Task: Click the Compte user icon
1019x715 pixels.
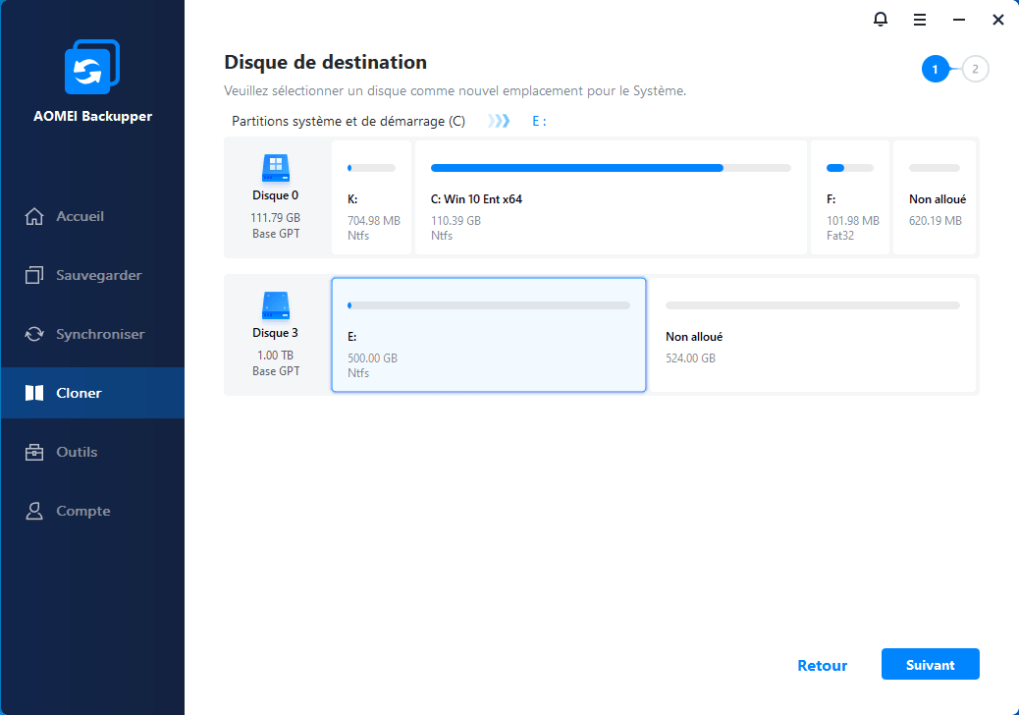Action: 34,511
